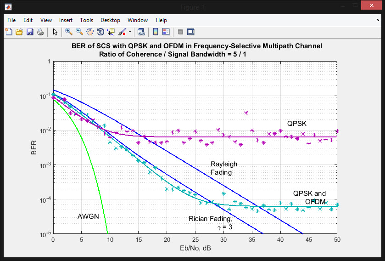Click the 'BER' y-axis label

click(34, 148)
